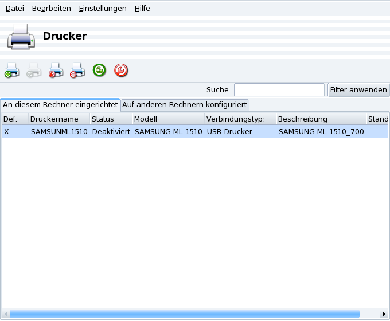Open the Bearbeiten menu
Viewport: 390px width, 321px height.
click(51, 9)
